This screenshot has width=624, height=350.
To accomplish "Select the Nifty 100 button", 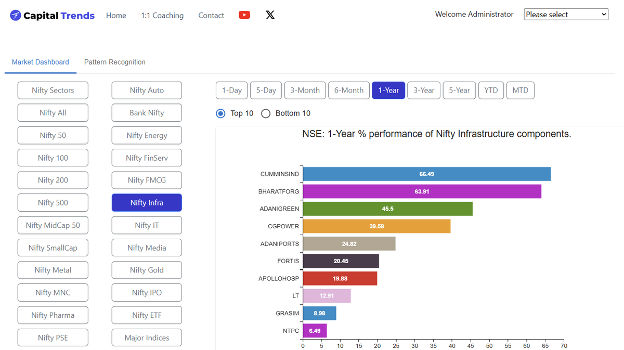I will point(53,158).
